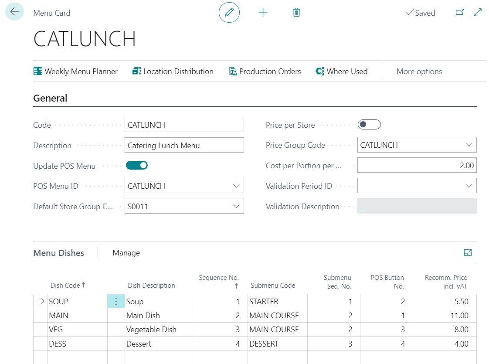The image size is (489, 364).
Task: Click the Submenu Code column header
Action: [x=273, y=286]
